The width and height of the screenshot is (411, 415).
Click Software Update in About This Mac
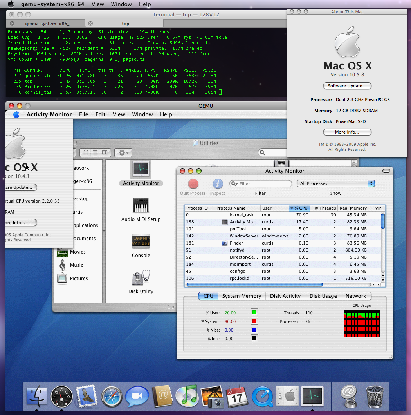[347, 86]
